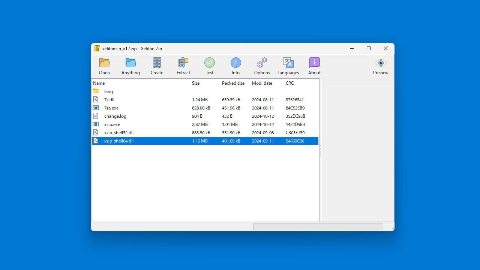Click the xzip_shell64.dll file icon

click(x=96, y=141)
